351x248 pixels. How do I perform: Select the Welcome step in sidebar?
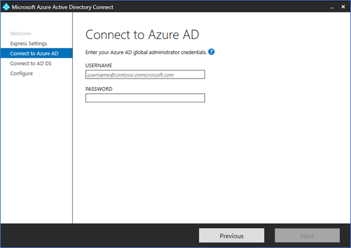click(x=21, y=34)
